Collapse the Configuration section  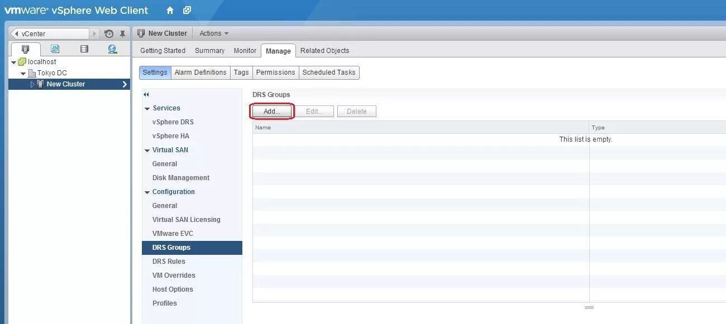147,192
